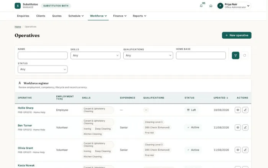Sort by Status column header
The height and width of the screenshot is (168, 268).
(x=190, y=98)
